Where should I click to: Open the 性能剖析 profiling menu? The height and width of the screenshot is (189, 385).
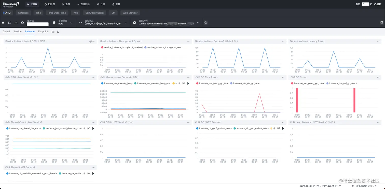[x=83, y=4]
